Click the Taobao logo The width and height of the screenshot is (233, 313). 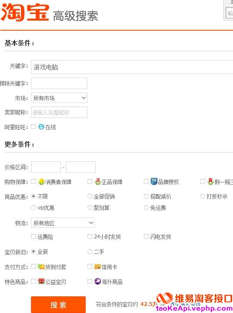[24, 12]
